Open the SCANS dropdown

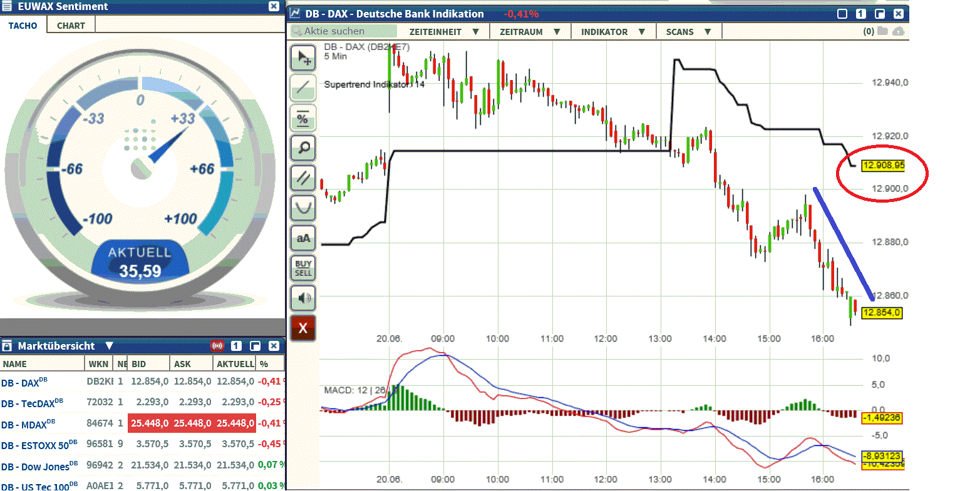click(x=689, y=32)
